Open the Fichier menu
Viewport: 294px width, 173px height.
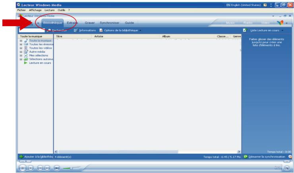[x=21, y=10]
